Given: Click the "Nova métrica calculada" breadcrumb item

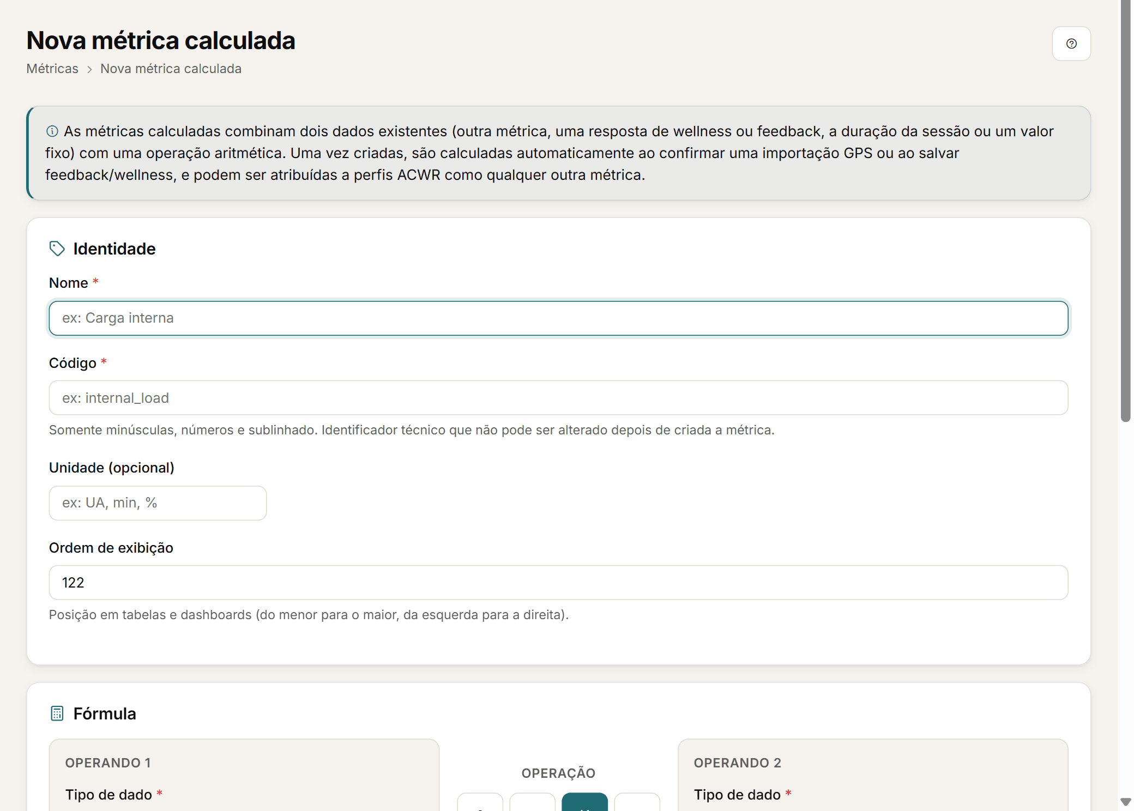Looking at the screenshot, I should (x=171, y=69).
